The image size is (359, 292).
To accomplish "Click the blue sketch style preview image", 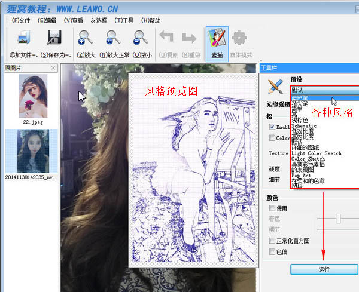I will coord(194,170).
